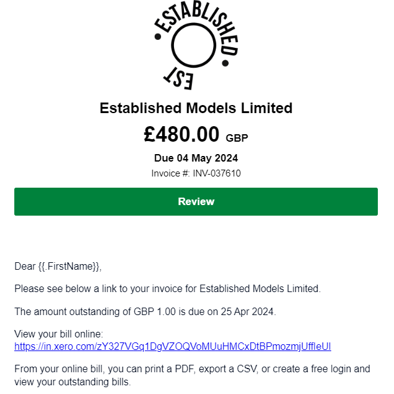
Task: Click the £480.00 amount
Action: (x=181, y=134)
